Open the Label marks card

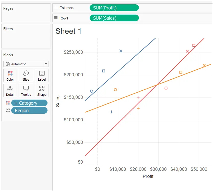42,75
